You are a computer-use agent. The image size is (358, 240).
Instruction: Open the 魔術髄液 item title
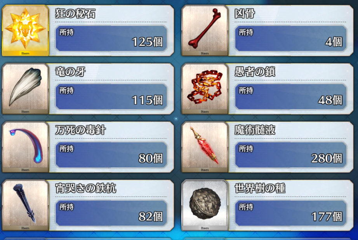pyautogui.click(x=255, y=130)
